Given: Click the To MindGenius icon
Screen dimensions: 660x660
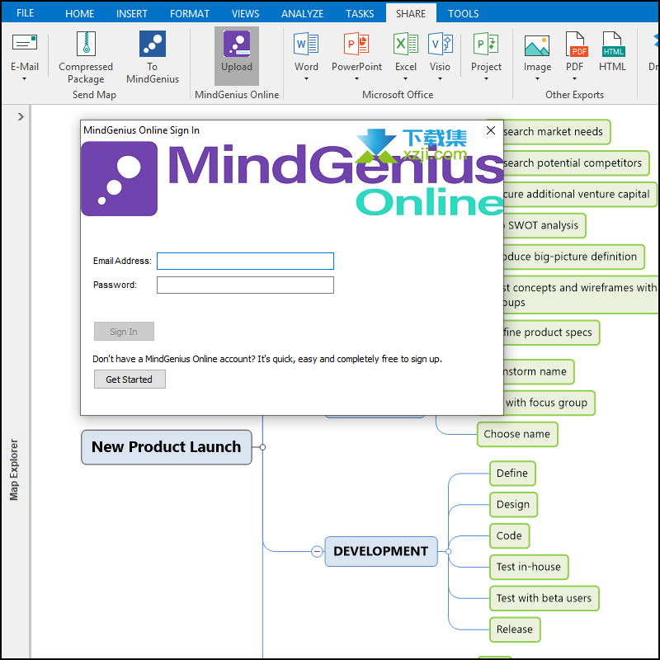Looking at the screenshot, I should click(x=153, y=44).
